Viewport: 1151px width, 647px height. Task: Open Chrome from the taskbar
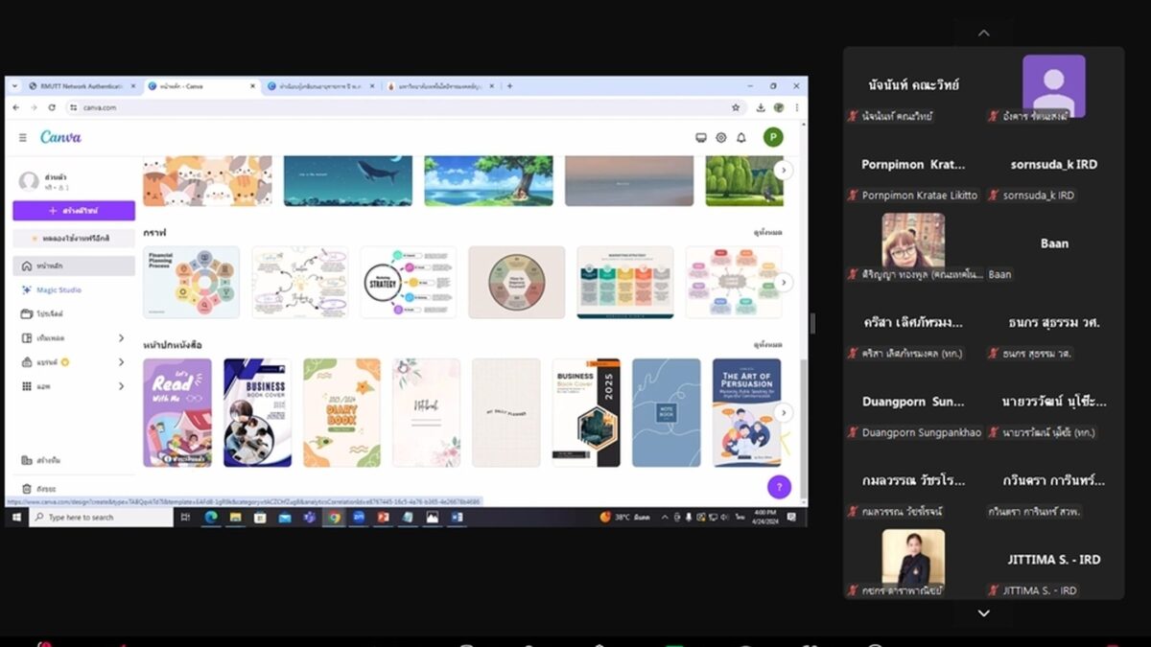click(333, 517)
